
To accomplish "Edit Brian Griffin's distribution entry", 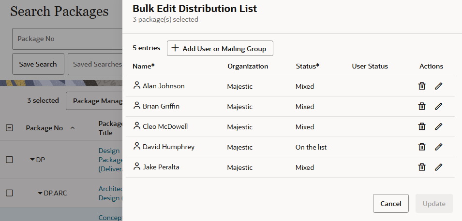I will tap(438, 107).
